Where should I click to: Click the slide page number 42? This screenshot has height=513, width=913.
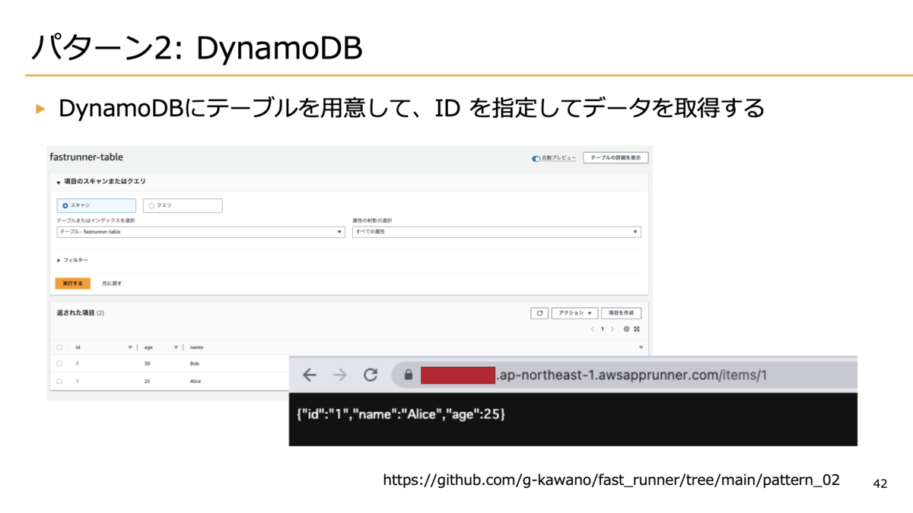(880, 484)
